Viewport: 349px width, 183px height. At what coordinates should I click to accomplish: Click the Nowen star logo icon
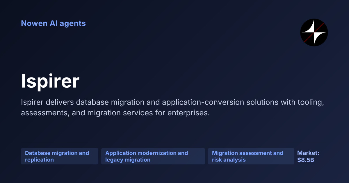(314, 32)
